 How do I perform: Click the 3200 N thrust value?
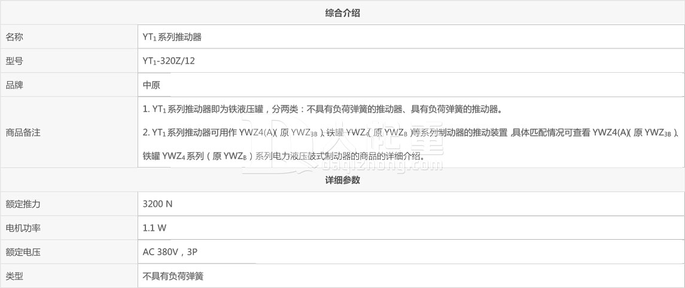coord(158,203)
